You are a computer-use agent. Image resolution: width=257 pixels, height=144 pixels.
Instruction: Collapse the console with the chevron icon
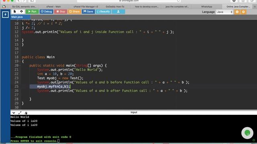tap(14, 113)
